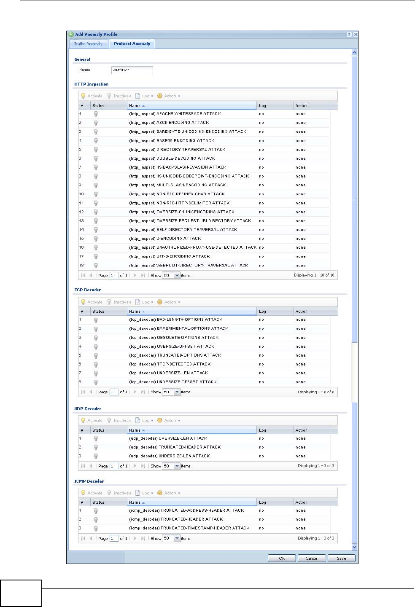This screenshot has height=607, width=415.
Task: Click status bulb for BASE36-ENCODING ATTACK
Action: [96, 141]
